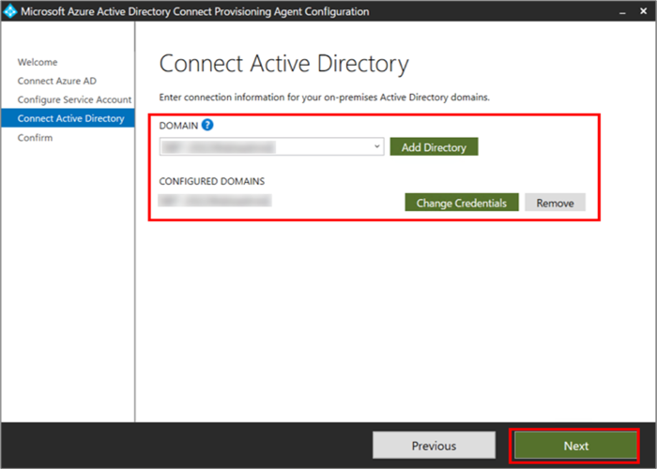Click the blurred configured domain entry
The width and height of the screenshot is (657, 469).
pyautogui.click(x=215, y=201)
